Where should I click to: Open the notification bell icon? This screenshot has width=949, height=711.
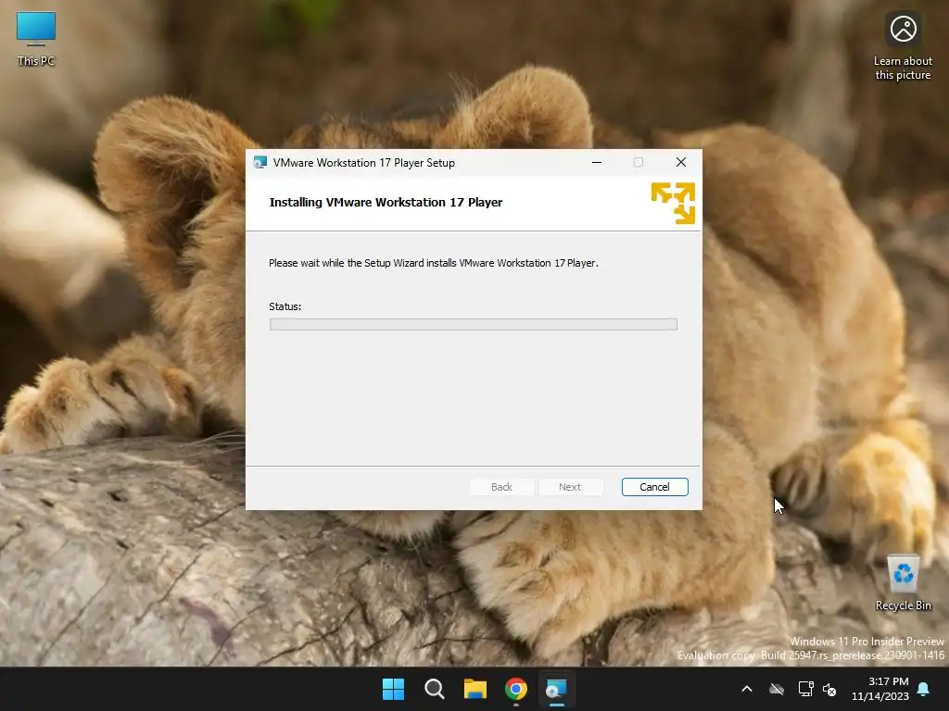[x=924, y=689]
